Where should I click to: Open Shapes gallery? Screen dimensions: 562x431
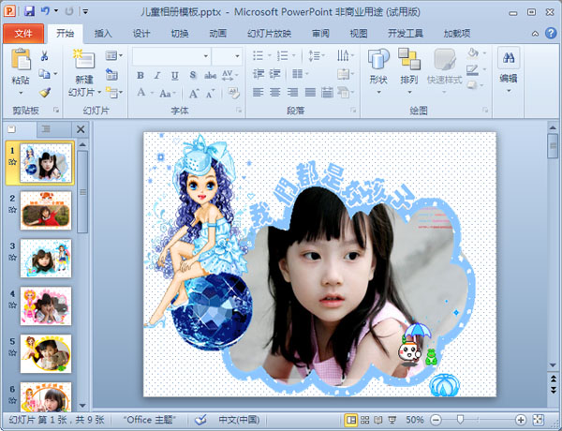[x=378, y=71]
